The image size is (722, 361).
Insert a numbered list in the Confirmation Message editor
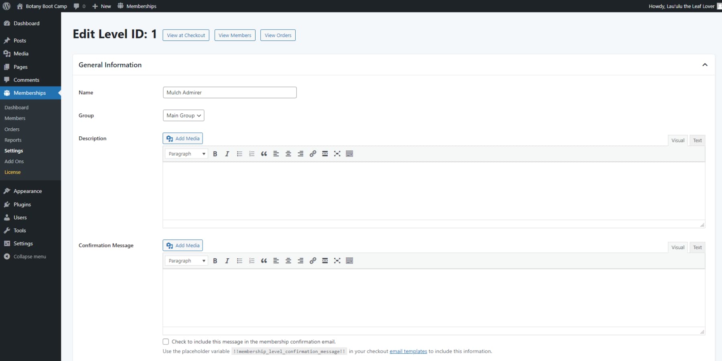point(251,261)
